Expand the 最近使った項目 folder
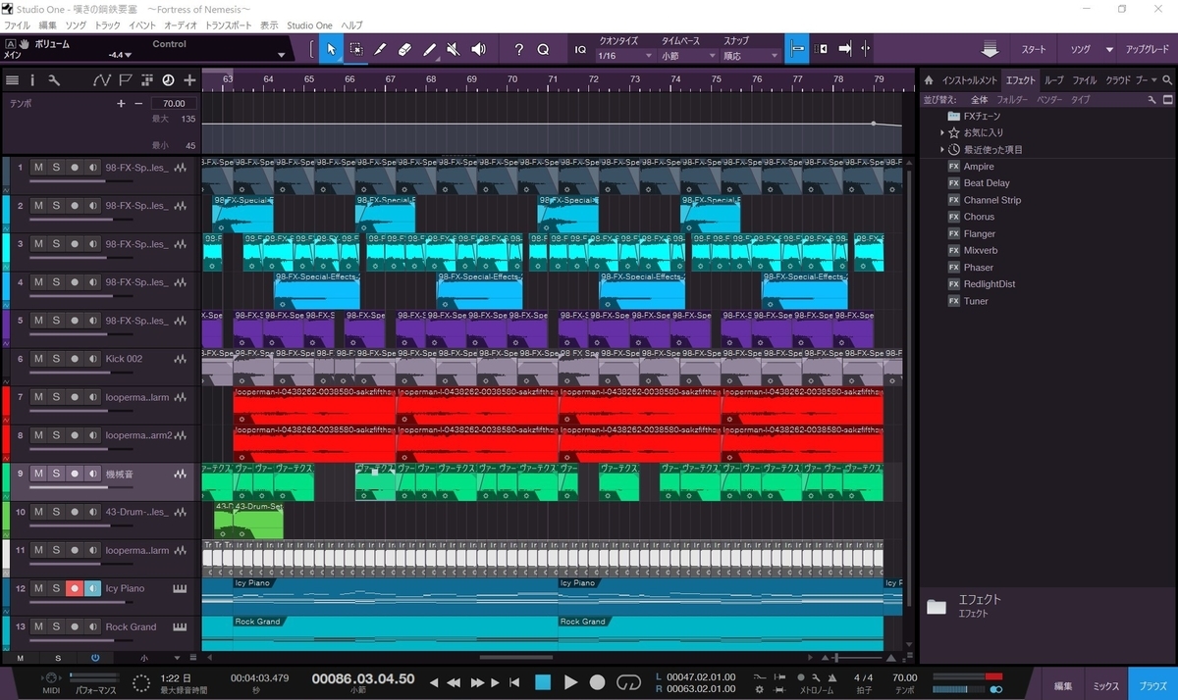Image resolution: width=1178 pixels, height=700 pixels. click(x=942, y=149)
